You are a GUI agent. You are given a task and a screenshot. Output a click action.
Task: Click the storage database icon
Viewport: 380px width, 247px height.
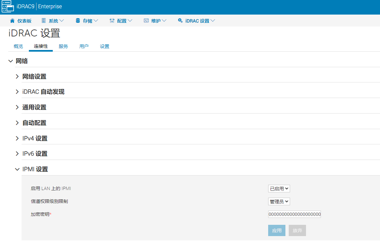click(x=78, y=21)
